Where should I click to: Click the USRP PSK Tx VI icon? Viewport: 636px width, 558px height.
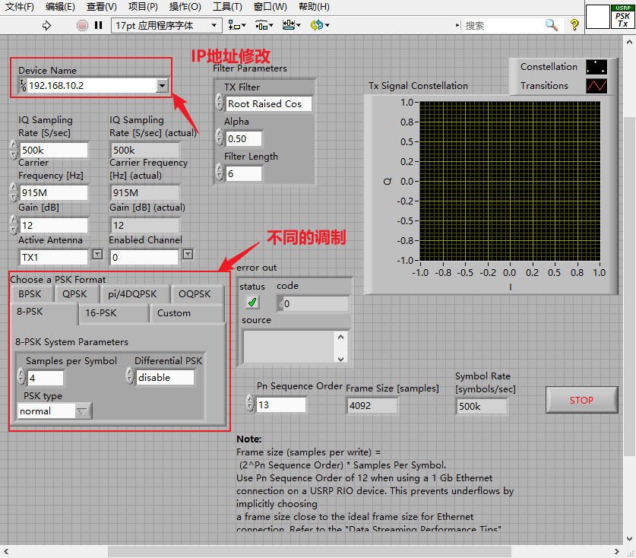coord(622,17)
